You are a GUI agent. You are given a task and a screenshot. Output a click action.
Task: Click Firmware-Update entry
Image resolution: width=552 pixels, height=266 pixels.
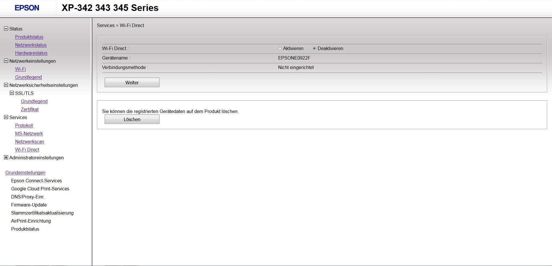point(29,205)
